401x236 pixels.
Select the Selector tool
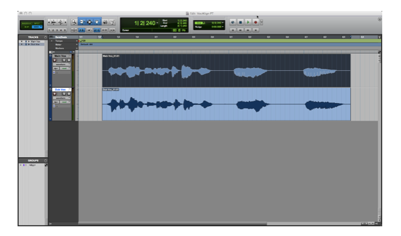pyautogui.click(x=89, y=22)
